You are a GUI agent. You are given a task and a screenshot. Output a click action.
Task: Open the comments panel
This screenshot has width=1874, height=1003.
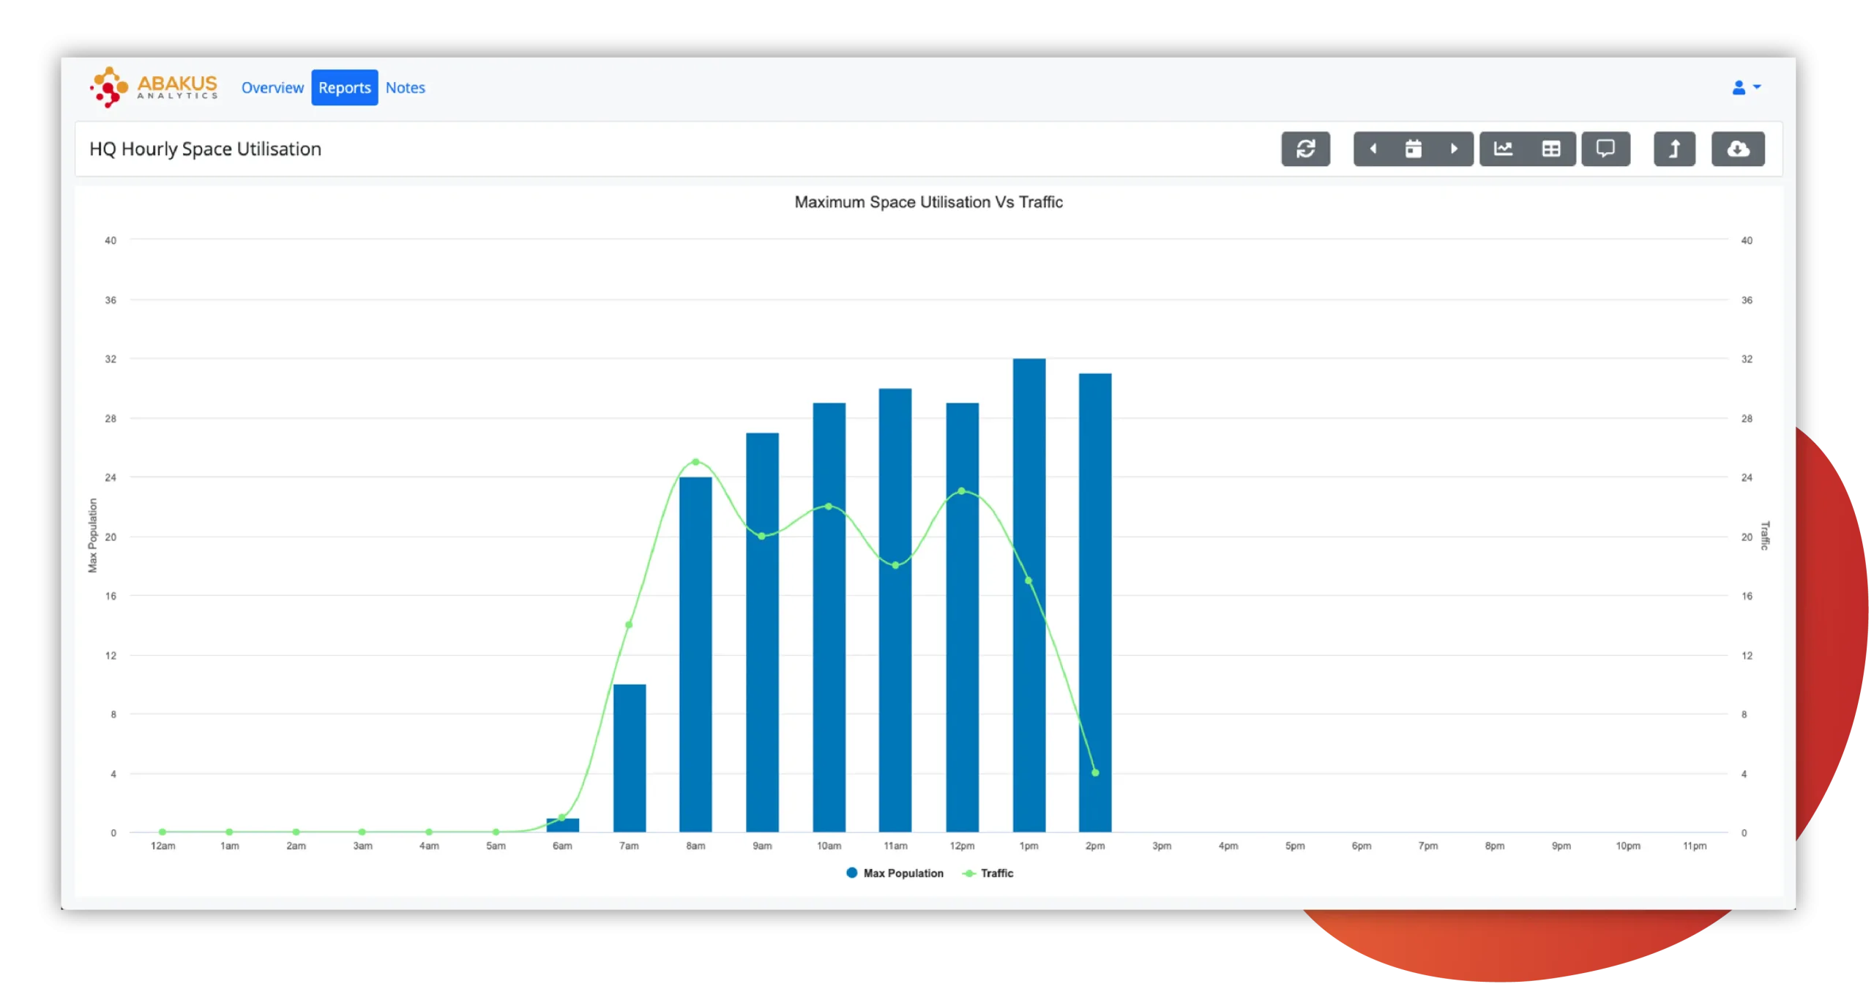click(1606, 149)
